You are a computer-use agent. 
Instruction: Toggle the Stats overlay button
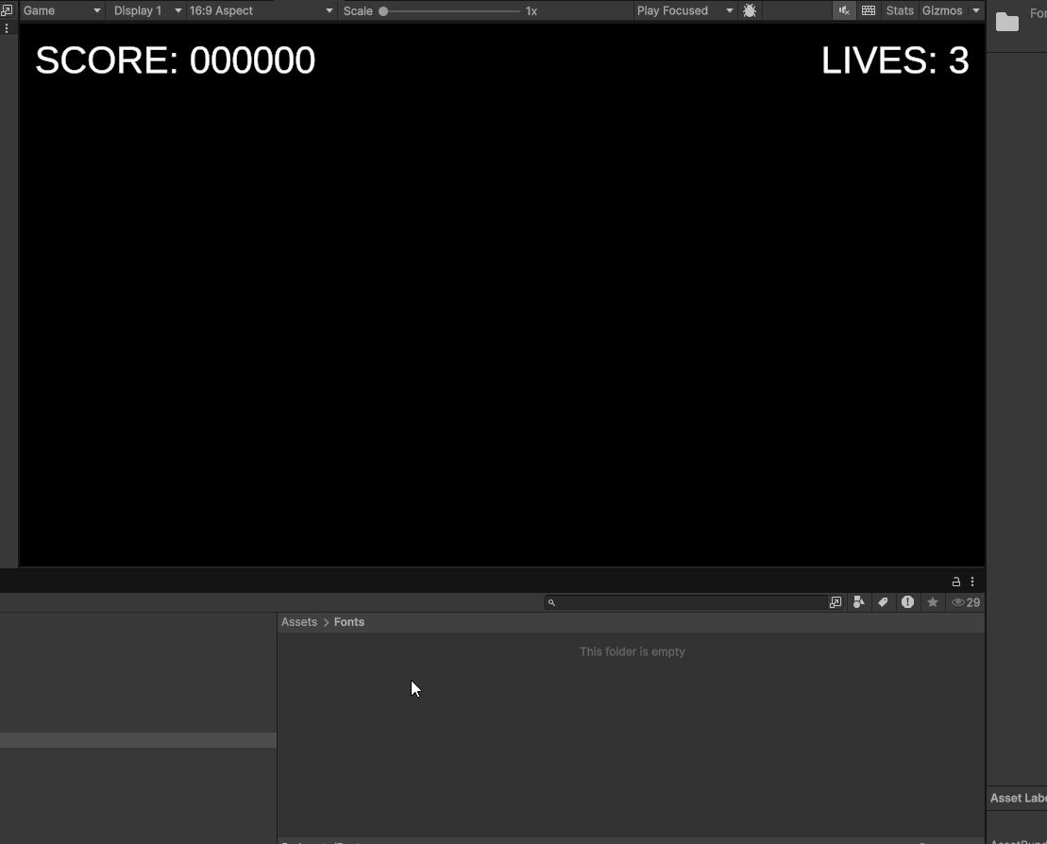(900, 10)
